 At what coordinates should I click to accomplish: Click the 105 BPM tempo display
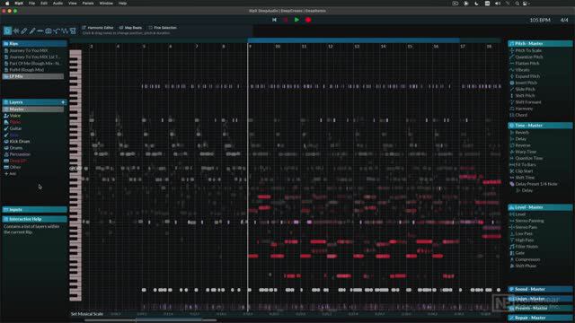pyautogui.click(x=540, y=20)
